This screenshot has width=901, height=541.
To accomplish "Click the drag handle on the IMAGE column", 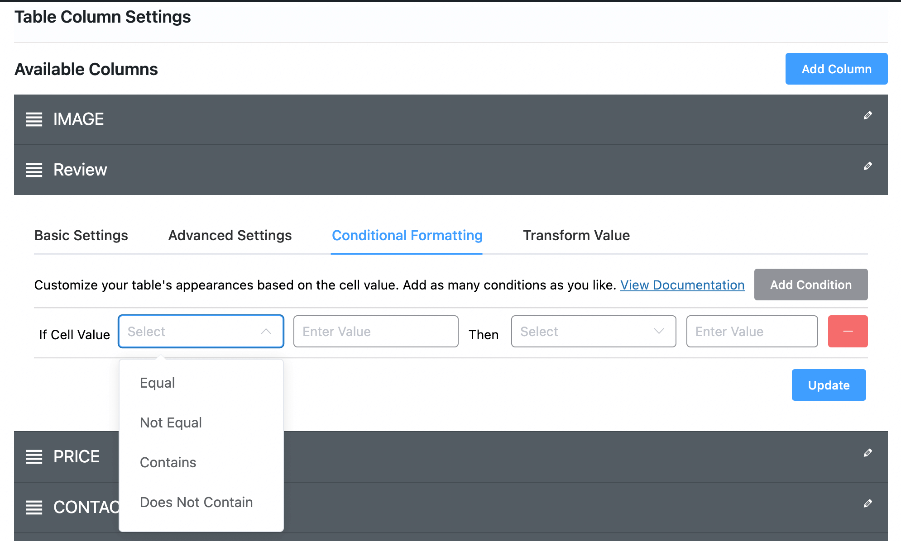I will coord(34,119).
